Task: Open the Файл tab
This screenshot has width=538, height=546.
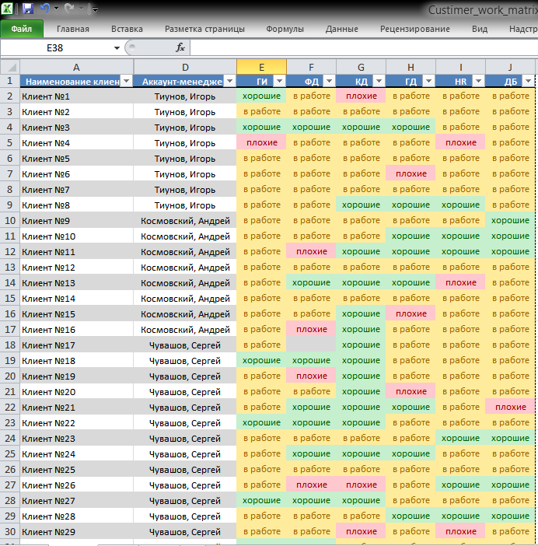Action: pyautogui.click(x=22, y=29)
